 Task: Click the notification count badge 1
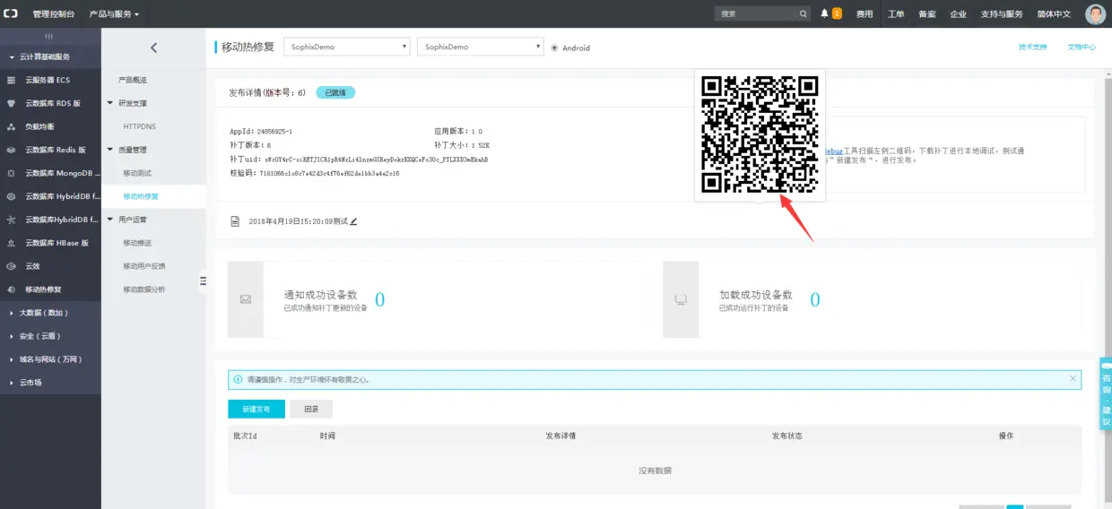point(837,13)
